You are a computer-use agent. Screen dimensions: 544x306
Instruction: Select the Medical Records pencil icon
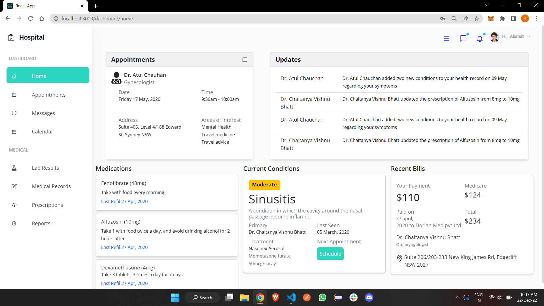click(14, 186)
